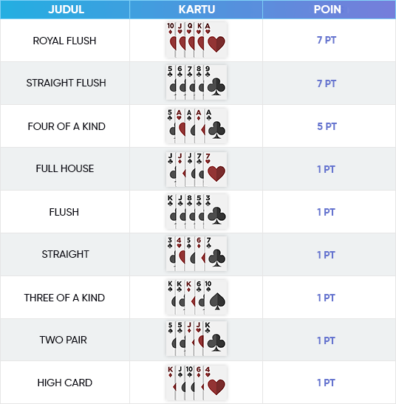This screenshot has width=396, height=404.
Task: Click the Royal Flush card image
Action: 197,40
